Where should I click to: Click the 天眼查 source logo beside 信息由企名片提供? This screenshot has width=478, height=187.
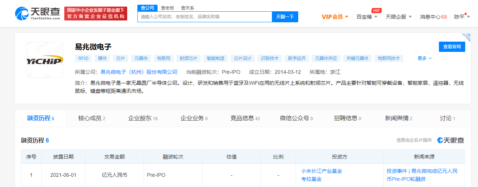451,140
